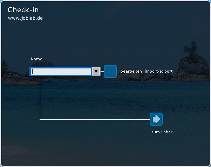Image resolution: width=211 pixels, height=167 pixels.
Task: Focus the Name text input field
Action: [61, 72]
